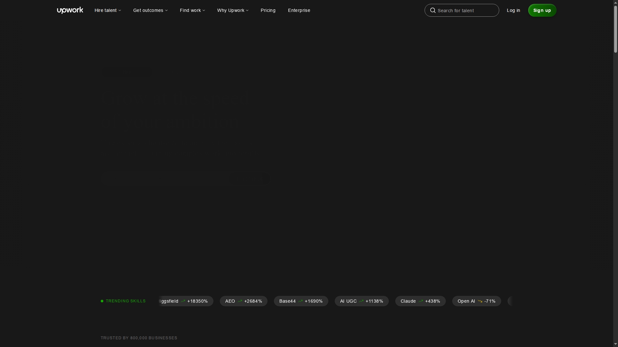Viewport: 618px width, 347px height.
Task: Click the green Trending Skills dot
Action: click(102, 301)
